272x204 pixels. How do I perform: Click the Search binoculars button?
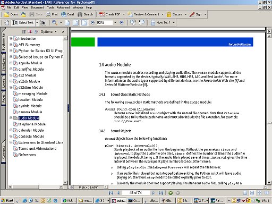(86, 14)
